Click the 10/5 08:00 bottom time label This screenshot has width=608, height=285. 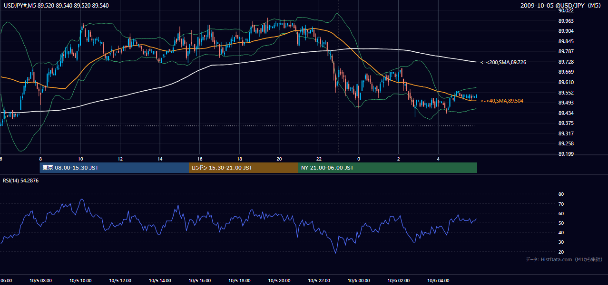(40, 280)
